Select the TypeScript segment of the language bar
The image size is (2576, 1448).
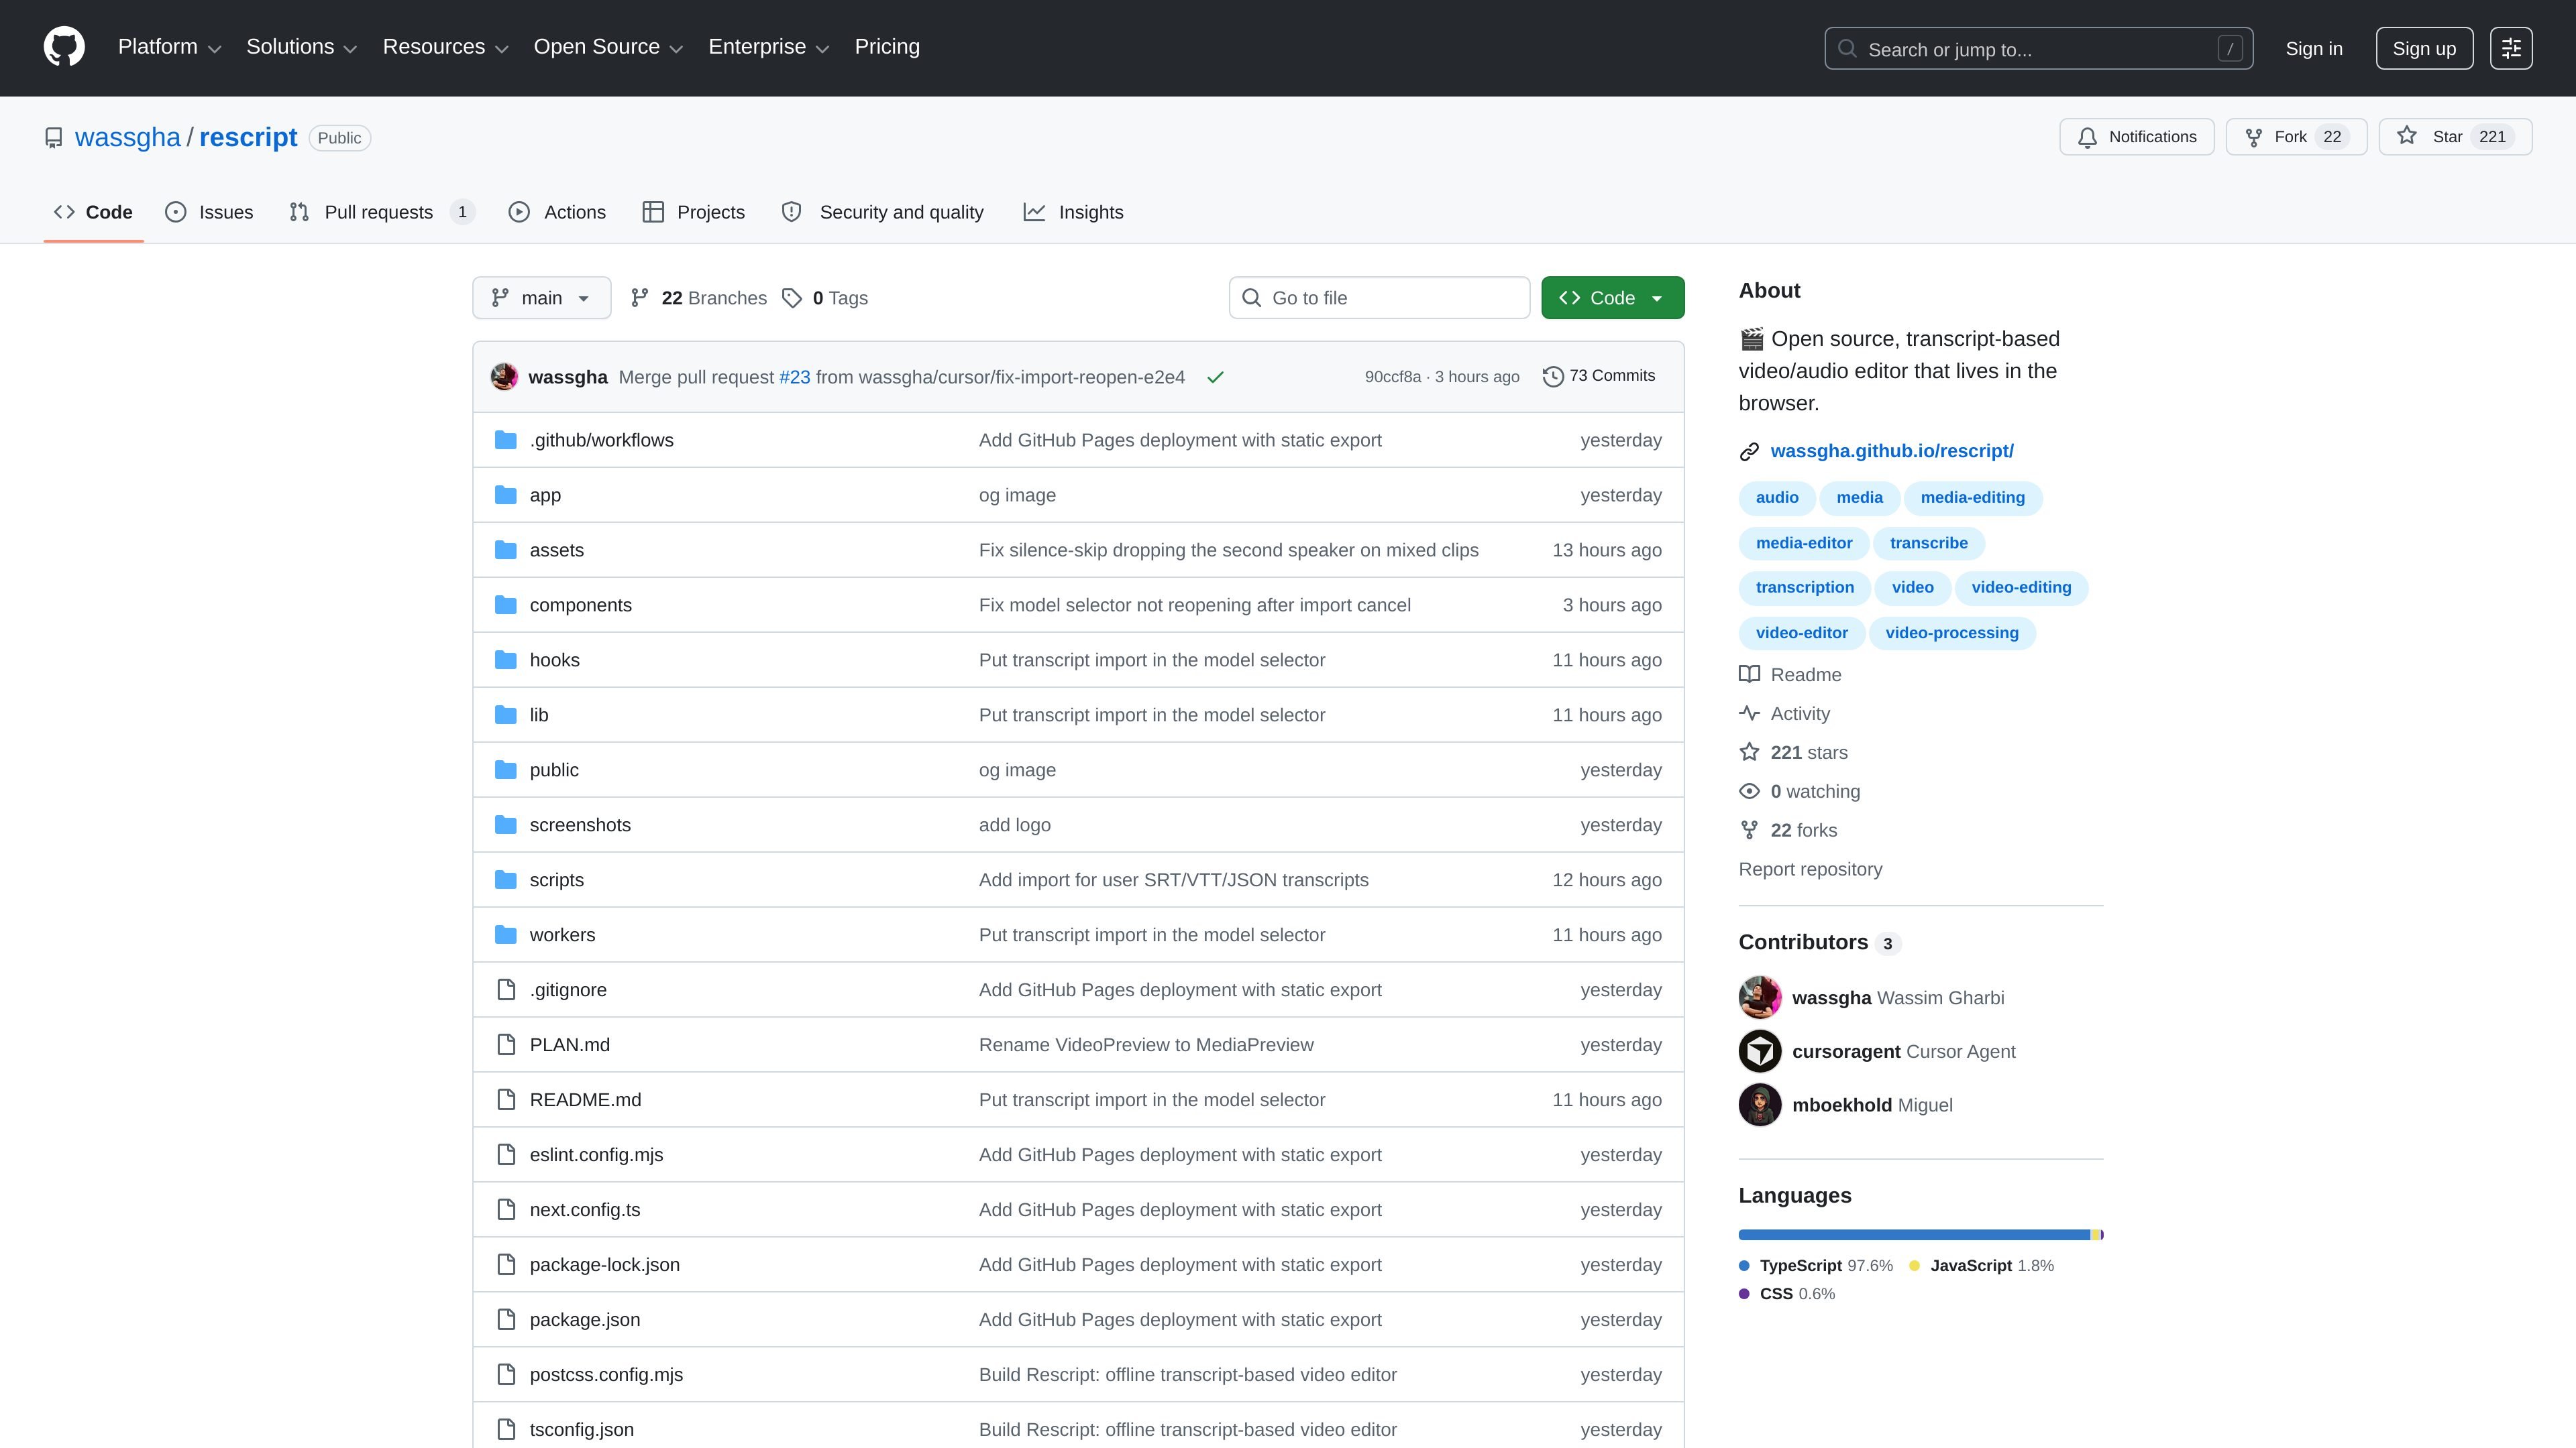[1914, 1235]
